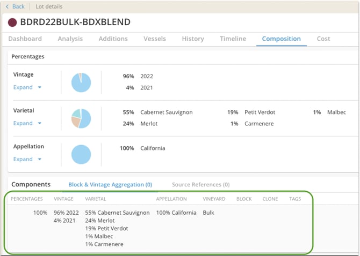Screen dimensions: 360x256
Task: Expand the Varietal percentages section
Action: (27, 123)
